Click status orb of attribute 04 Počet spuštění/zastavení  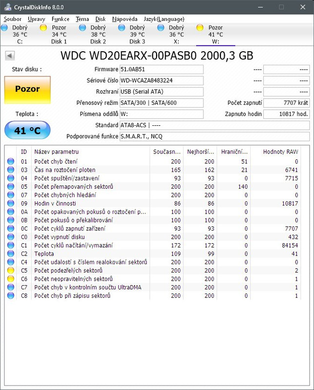[11, 178]
